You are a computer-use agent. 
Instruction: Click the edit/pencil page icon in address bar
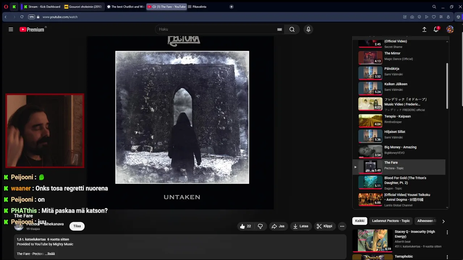coord(405,17)
